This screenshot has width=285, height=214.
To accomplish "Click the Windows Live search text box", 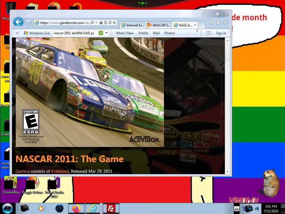I will pyautogui.click(x=75, y=33).
